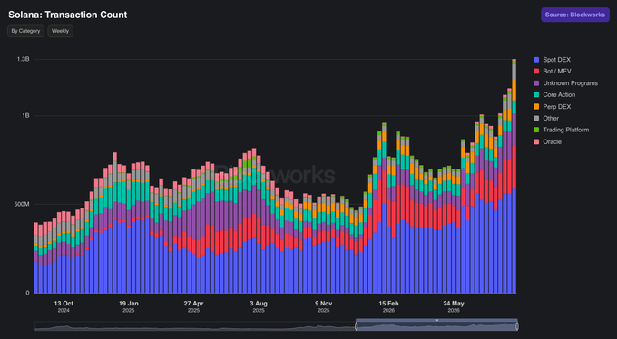Click the Other legend color box

536,119
